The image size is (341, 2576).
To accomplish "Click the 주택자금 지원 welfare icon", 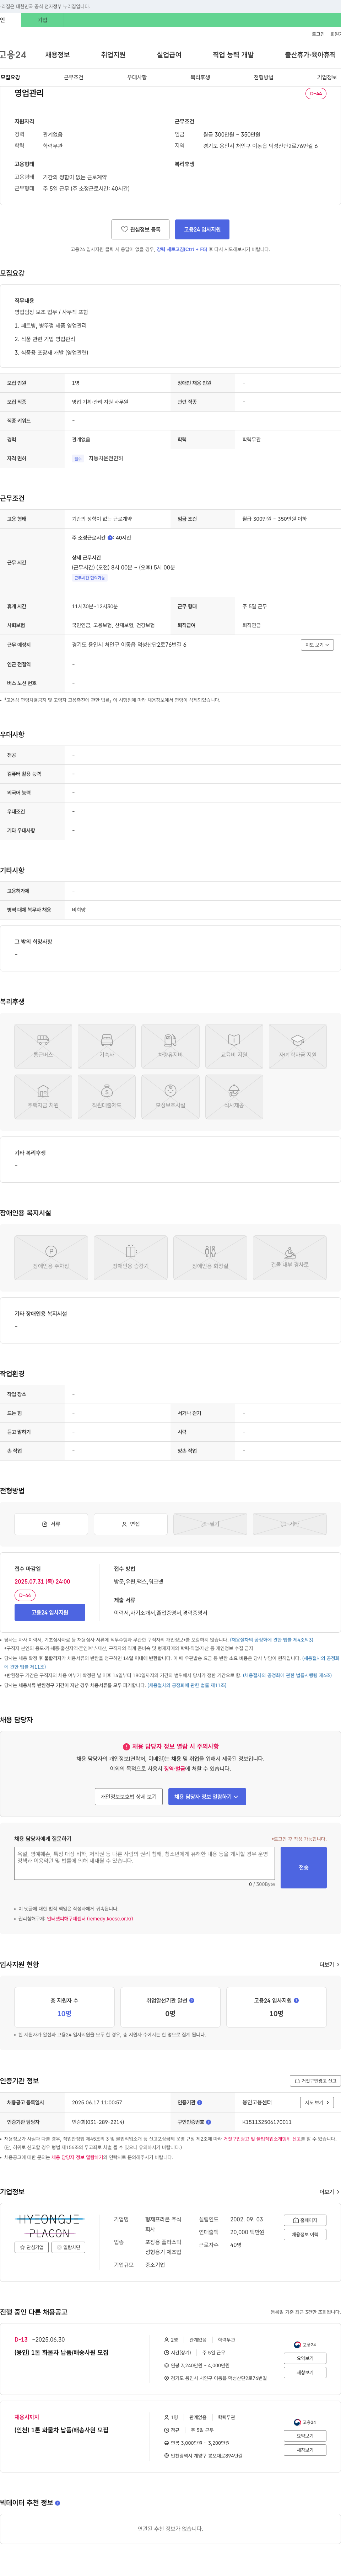I will point(43,1097).
